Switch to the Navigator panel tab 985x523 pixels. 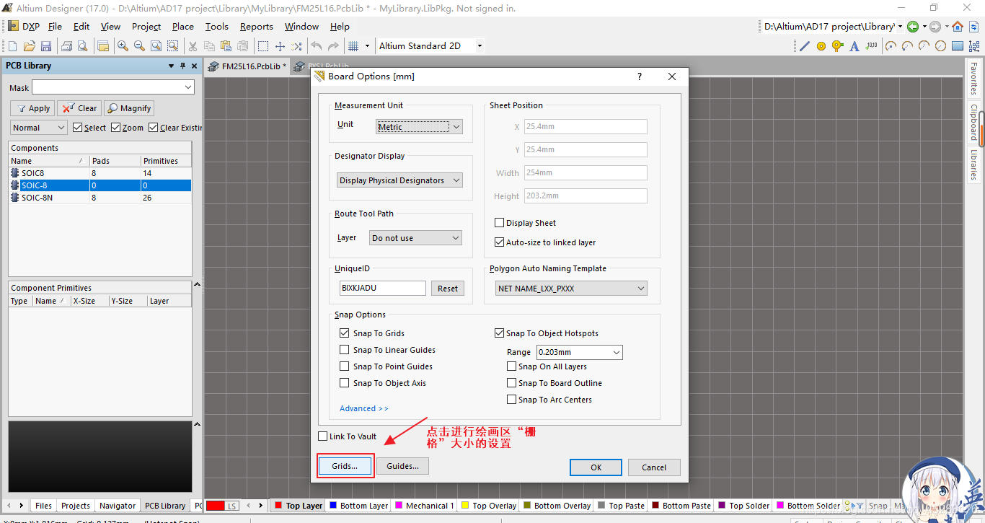tap(117, 506)
